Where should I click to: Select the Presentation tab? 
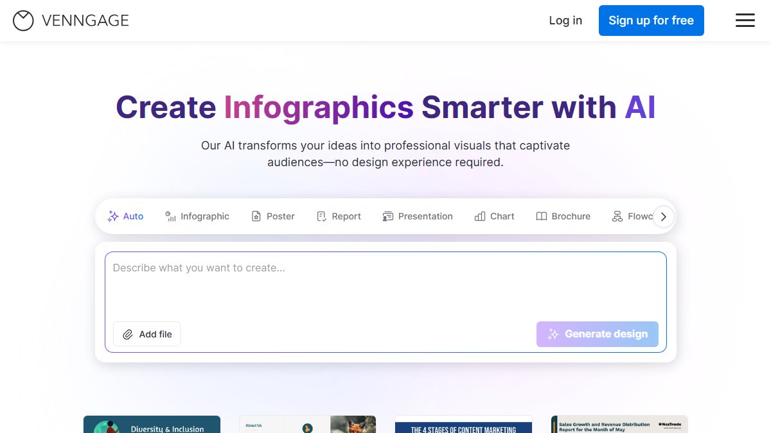(418, 216)
